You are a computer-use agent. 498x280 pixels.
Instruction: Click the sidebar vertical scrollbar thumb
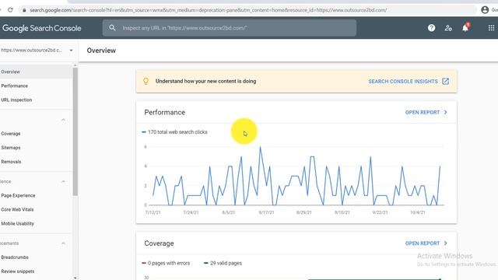[x=75, y=131]
